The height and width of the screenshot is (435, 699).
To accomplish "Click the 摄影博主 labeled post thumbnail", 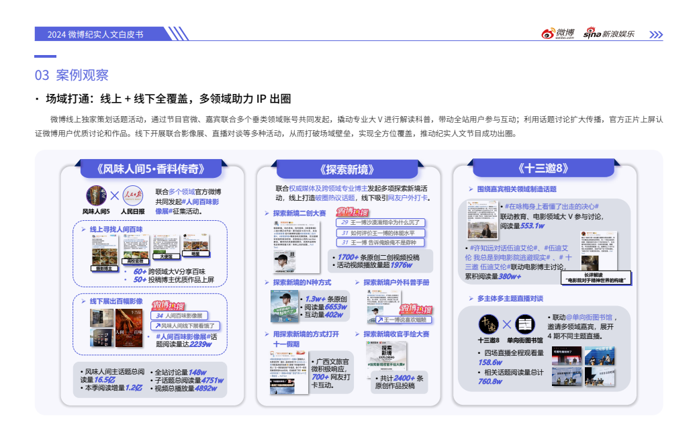I will pyautogui.click(x=104, y=254).
